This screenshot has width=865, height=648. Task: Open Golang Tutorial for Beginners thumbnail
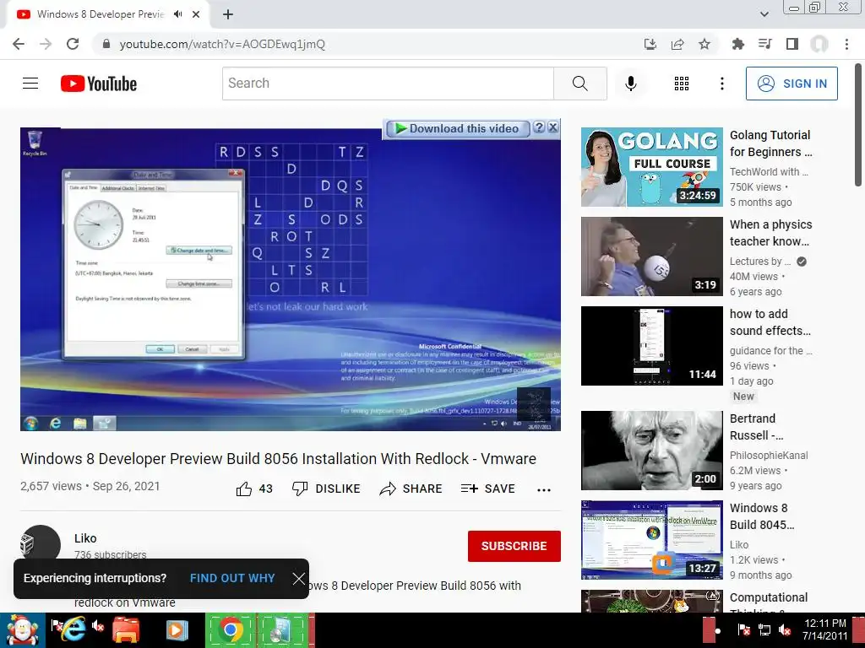[x=651, y=167]
